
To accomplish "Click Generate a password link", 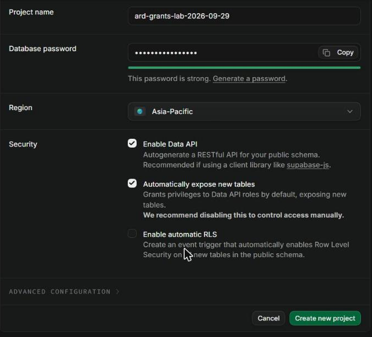I will pyautogui.click(x=249, y=78).
